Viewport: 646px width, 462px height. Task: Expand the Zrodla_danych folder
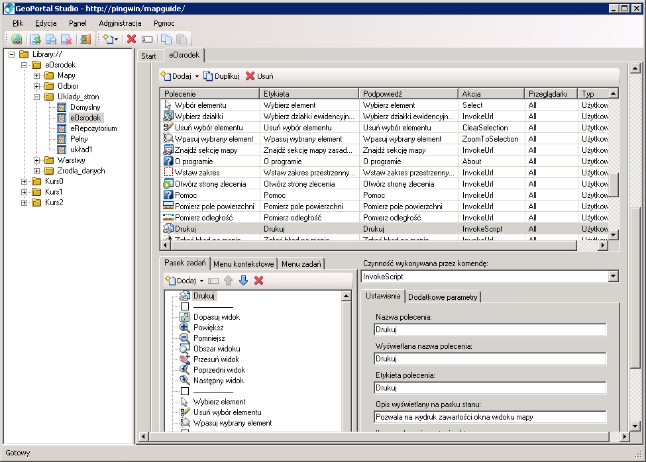tap(36, 171)
